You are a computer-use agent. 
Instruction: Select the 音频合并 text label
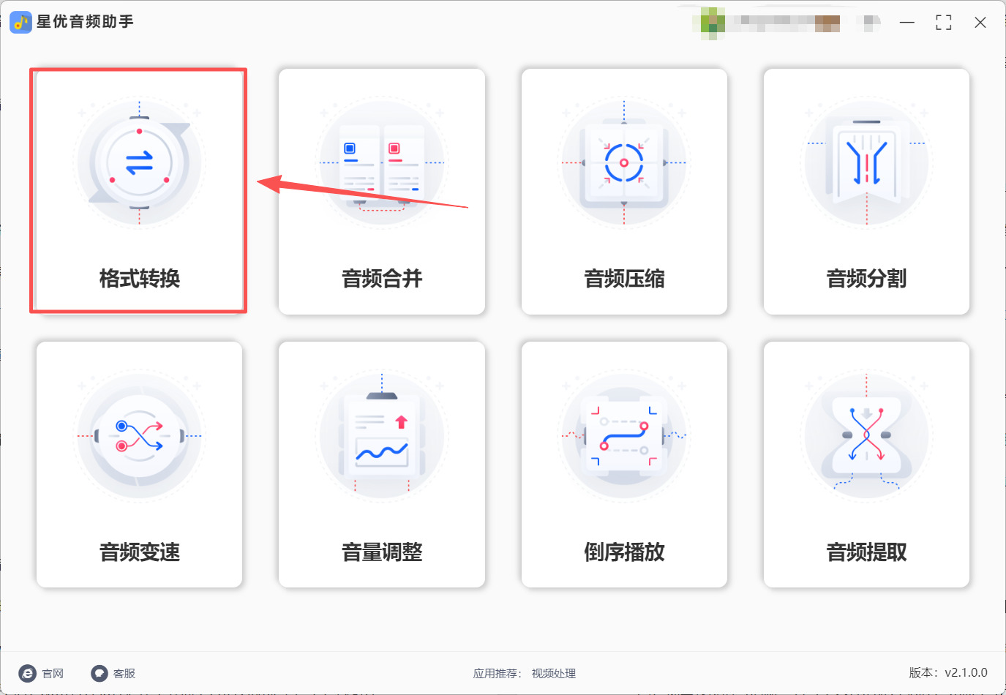point(382,279)
